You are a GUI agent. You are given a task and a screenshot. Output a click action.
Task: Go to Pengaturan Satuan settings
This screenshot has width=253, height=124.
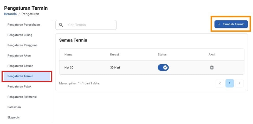click(20, 66)
